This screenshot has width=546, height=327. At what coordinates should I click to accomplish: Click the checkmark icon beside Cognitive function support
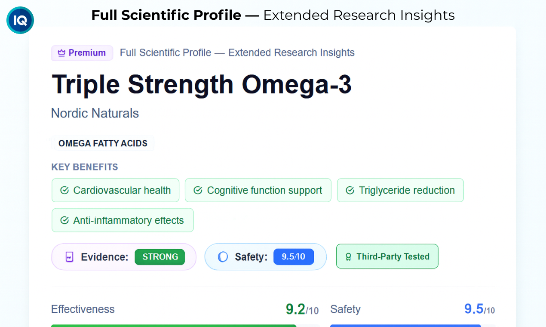coord(198,190)
